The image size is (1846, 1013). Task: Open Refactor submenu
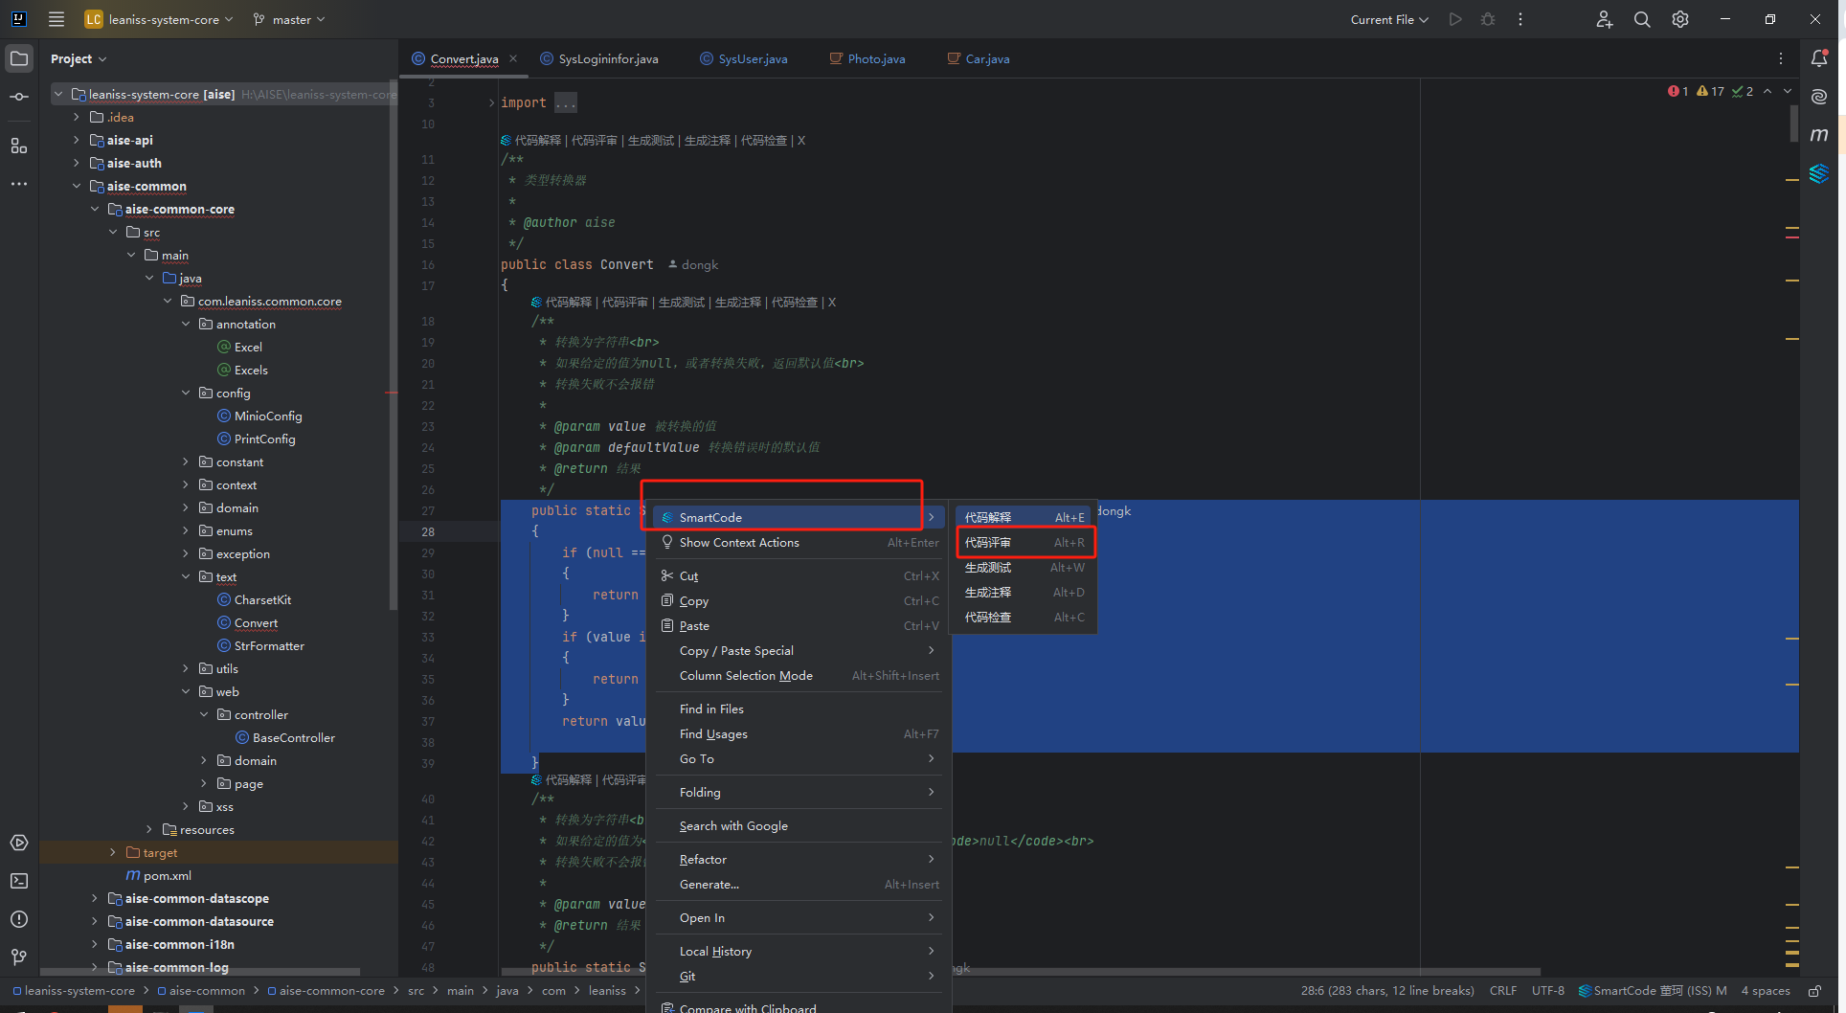tap(799, 859)
